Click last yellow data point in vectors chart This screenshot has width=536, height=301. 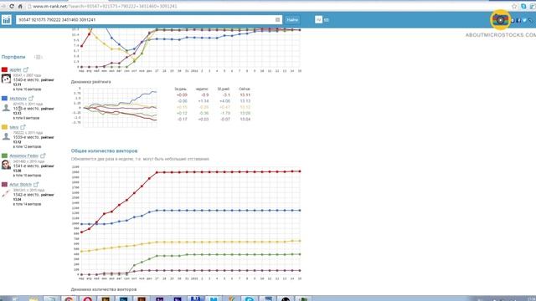tap(300, 241)
